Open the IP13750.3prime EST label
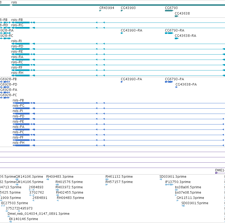 (178, 182)
